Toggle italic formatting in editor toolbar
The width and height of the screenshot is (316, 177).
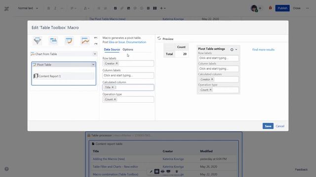point(55,8)
